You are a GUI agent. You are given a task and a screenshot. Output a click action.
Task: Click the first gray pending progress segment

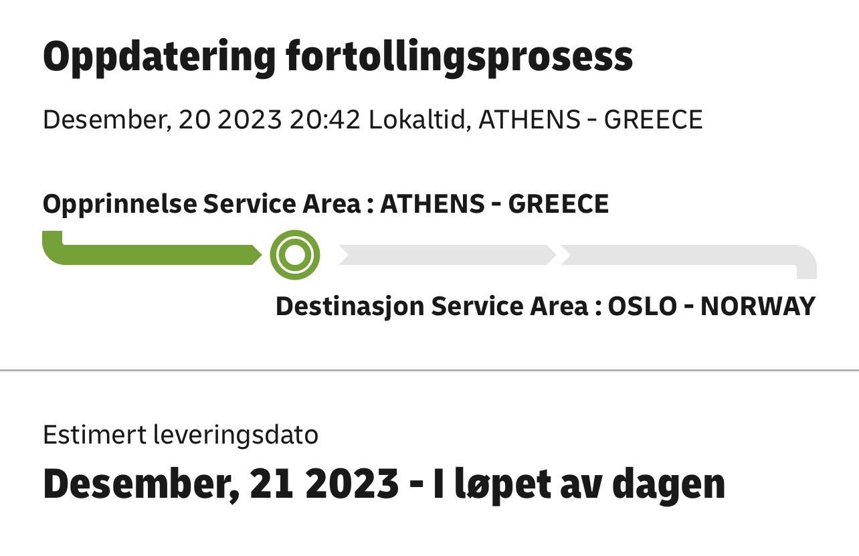point(446,255)
